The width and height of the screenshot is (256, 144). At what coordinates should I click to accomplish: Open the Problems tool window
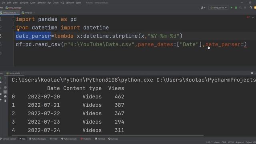point(86,139)
